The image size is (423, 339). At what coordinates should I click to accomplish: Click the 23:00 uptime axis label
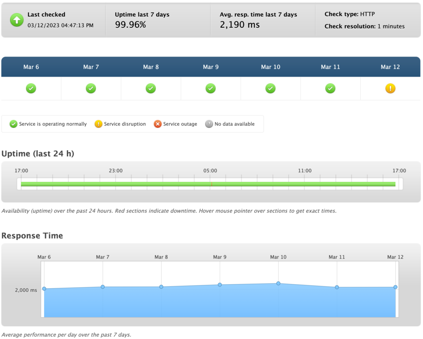116,170
